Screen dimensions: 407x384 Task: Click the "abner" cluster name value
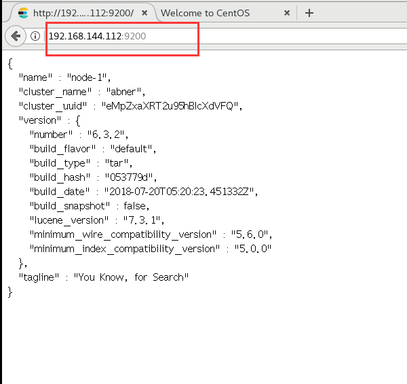[x=125, y=92]
